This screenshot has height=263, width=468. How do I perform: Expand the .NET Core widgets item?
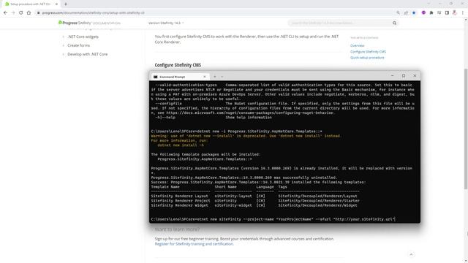click(64, 37)
